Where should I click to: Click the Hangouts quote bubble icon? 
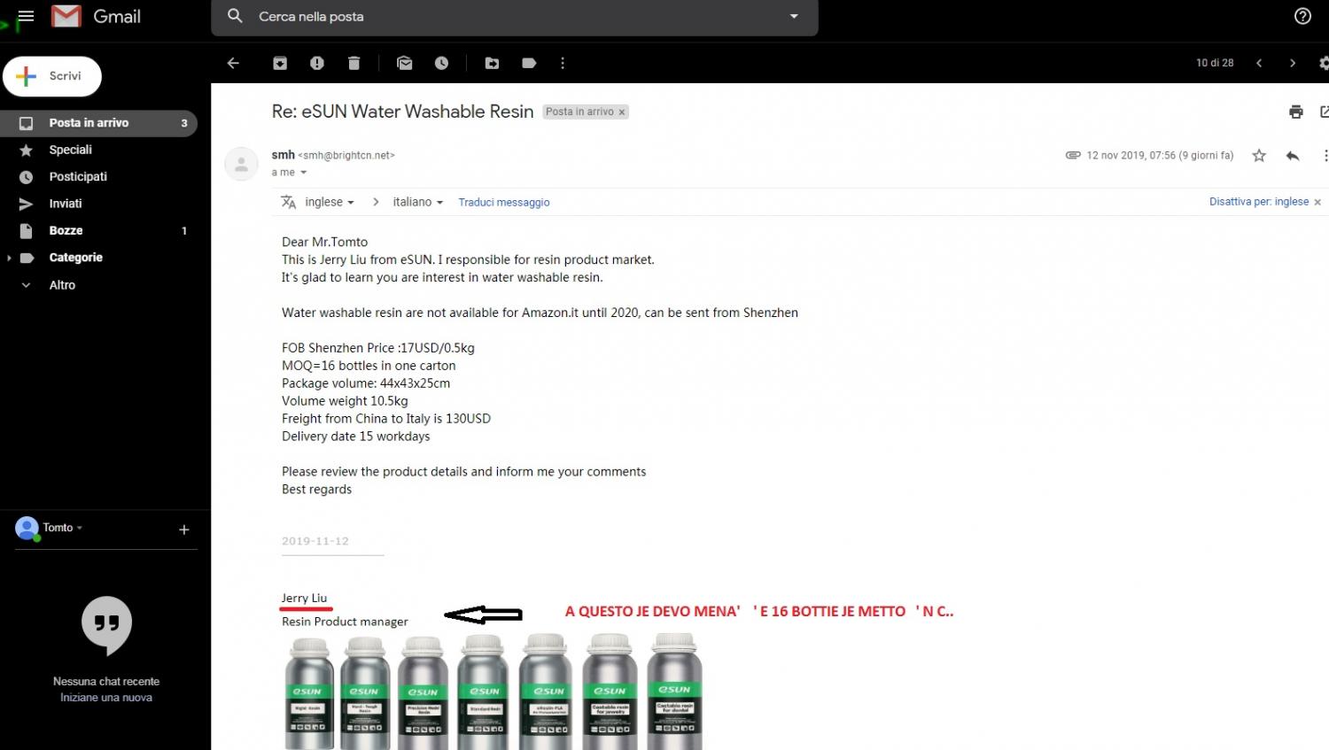[x=106, y=626]
